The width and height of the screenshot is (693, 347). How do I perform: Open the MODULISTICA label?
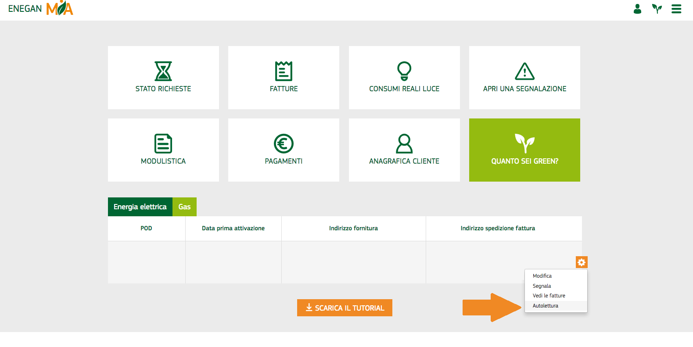pyautogui.click(x=163, y=161)
